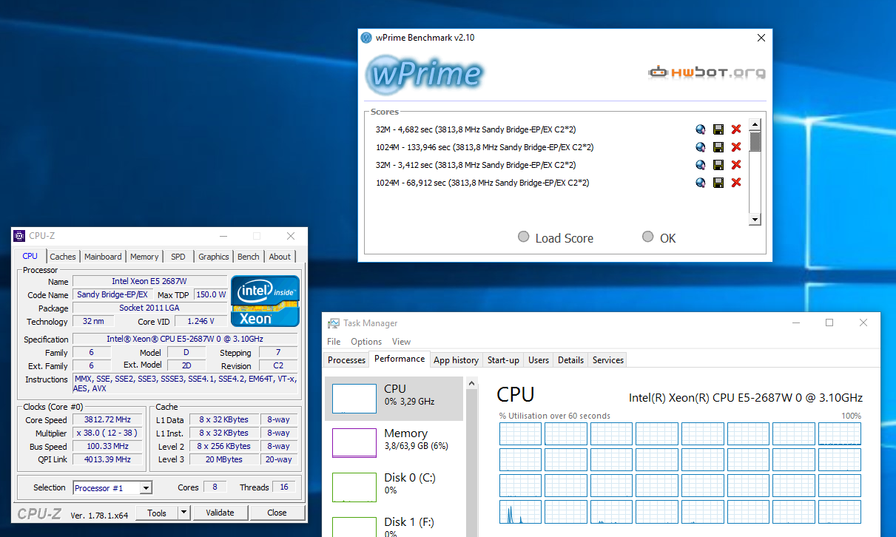Click the hwbot.org logo in wPrime

[x=707, y=72]
